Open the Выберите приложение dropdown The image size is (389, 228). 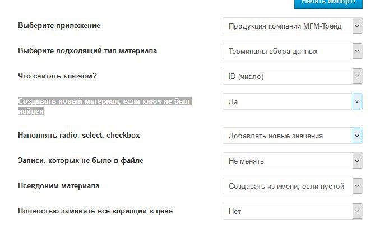click(292, 26)
